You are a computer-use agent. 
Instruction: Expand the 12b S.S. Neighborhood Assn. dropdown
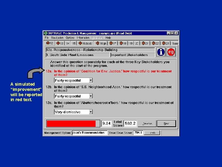coord(91,96)
